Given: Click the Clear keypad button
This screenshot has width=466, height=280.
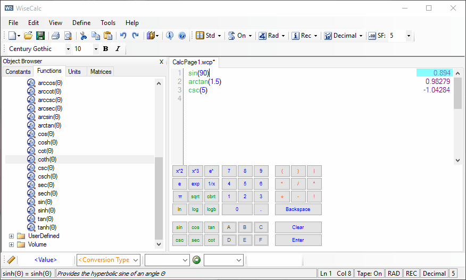Looking at the screenshot, I should pyautogui.click(x=298, y=227).
